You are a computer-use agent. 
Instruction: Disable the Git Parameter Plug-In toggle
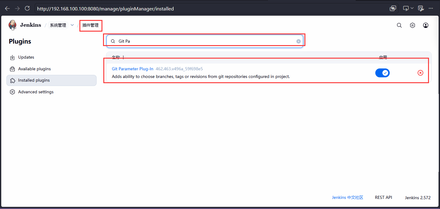pos(382,73)
